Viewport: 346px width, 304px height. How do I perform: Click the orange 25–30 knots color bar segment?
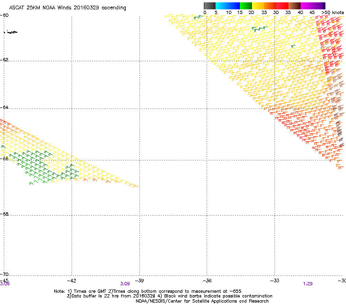(270, 6)
